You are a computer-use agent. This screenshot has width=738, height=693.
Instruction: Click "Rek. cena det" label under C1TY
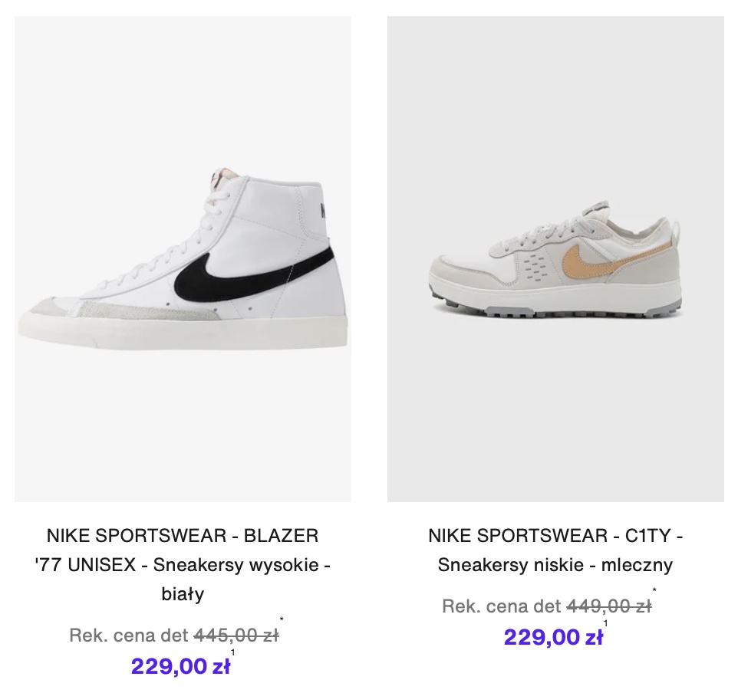point(502,606)
